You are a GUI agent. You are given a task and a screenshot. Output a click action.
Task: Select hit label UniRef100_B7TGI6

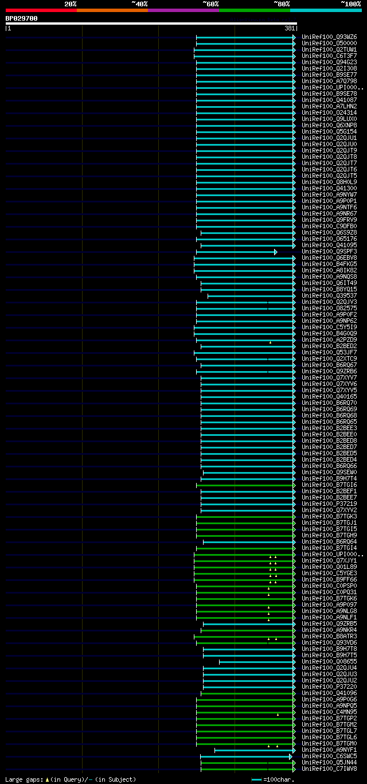[x=329, y=485]
